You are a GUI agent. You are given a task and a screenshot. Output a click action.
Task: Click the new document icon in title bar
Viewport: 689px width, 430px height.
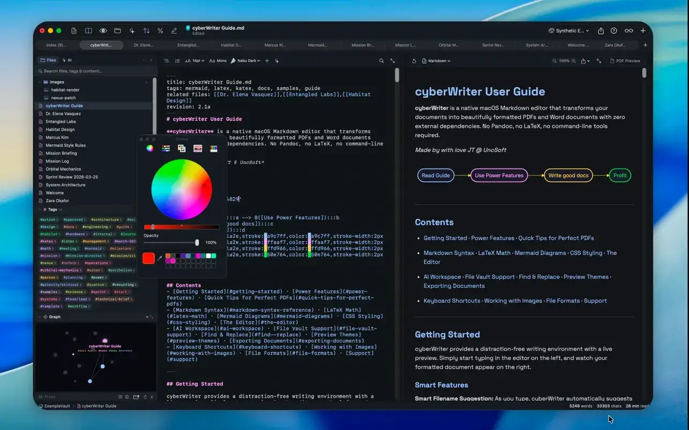click(74, 31)
